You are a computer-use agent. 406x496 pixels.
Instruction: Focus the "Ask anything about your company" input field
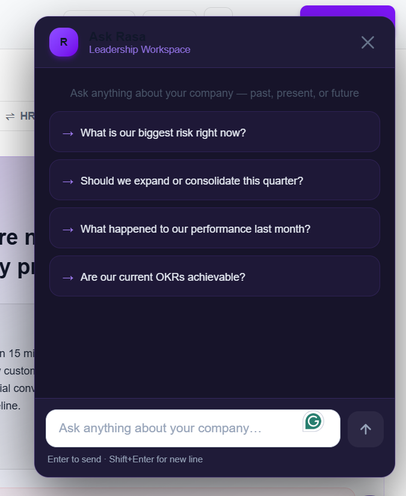[x=193, y=428]
